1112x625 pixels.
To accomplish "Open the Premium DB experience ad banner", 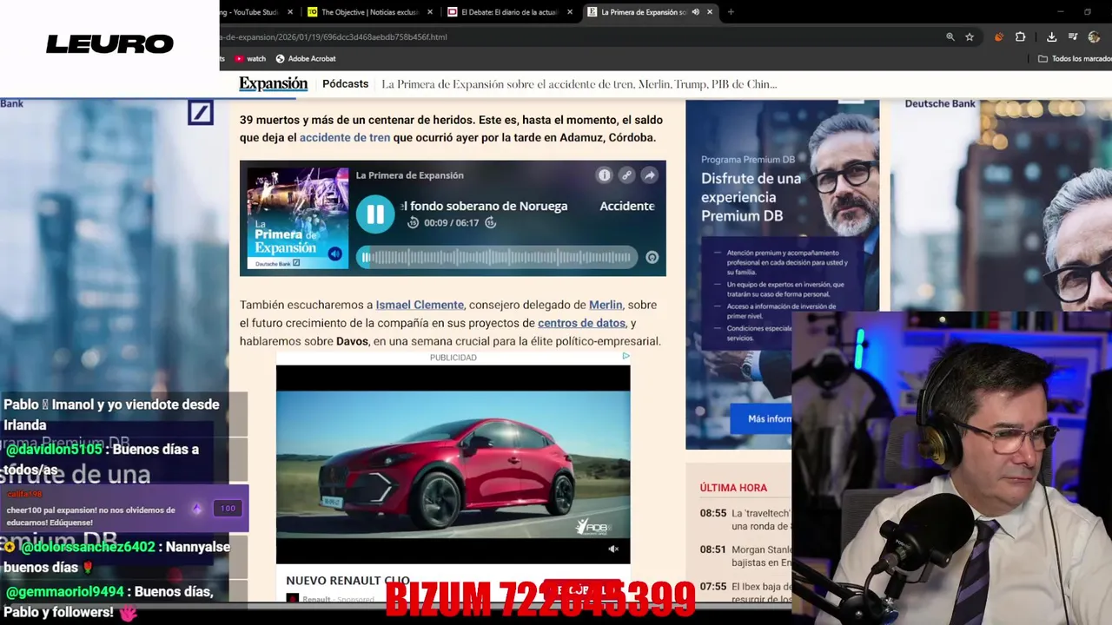I will 782,274.
